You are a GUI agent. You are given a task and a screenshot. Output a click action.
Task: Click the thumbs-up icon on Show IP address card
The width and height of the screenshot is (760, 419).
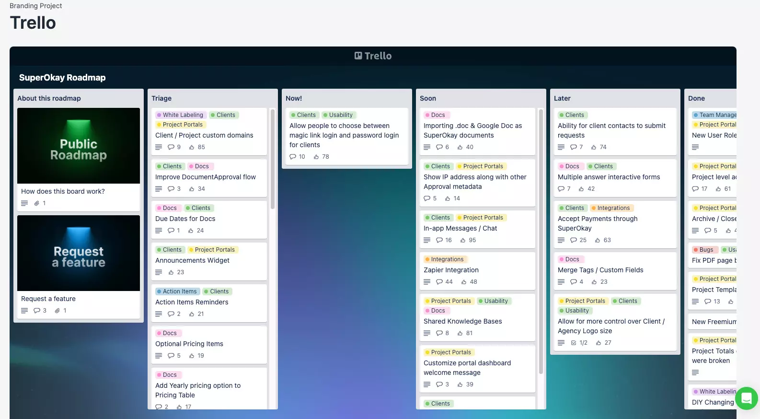coord(448,198)
